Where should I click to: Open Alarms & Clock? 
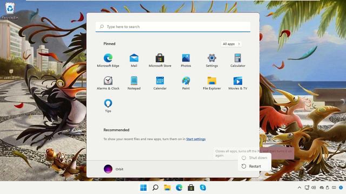pos(108,83)
